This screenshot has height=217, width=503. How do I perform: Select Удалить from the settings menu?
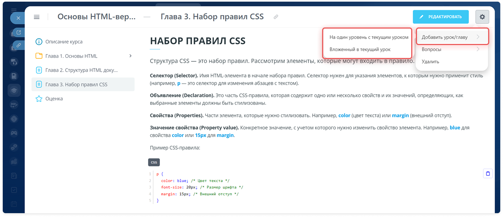(x=430, y=62)
